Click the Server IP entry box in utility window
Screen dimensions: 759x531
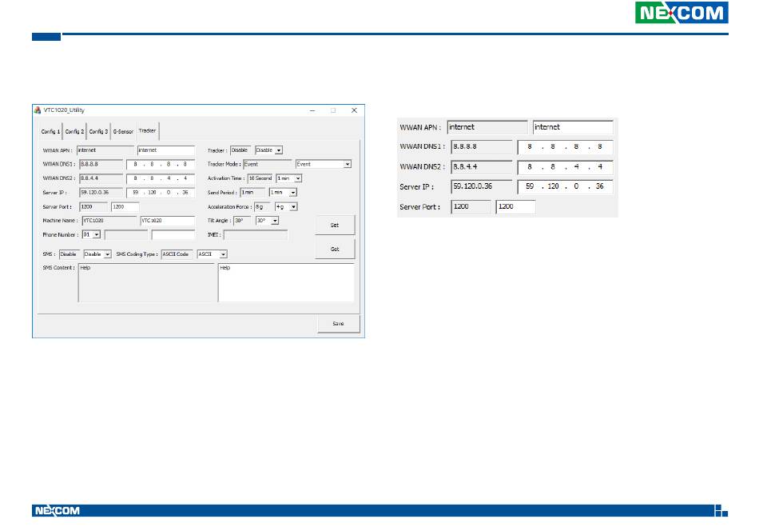point(161,193)
